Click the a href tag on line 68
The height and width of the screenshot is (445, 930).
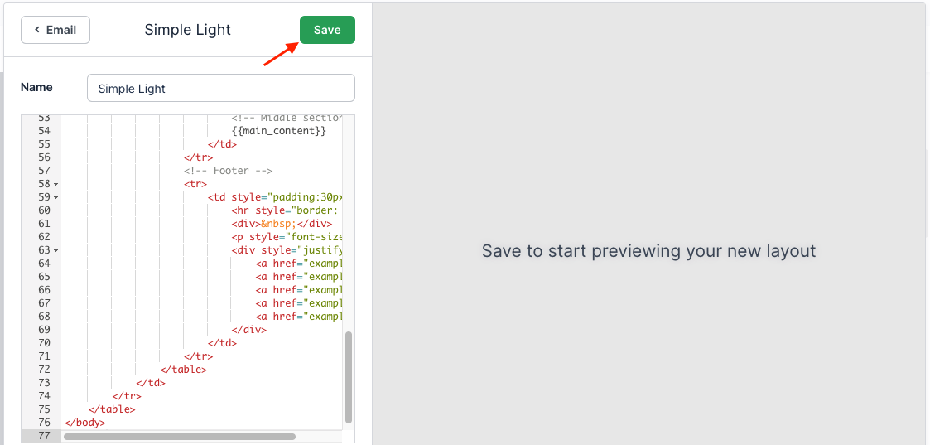tap(300, 317)
